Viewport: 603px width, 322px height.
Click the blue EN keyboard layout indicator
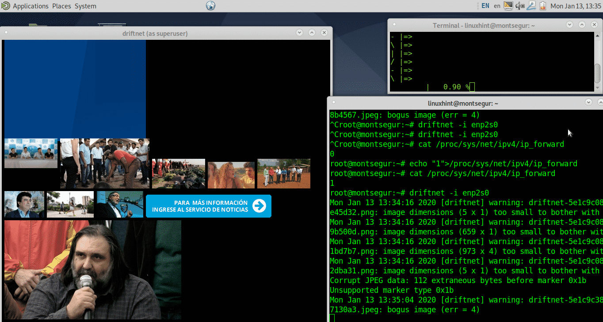485,6
